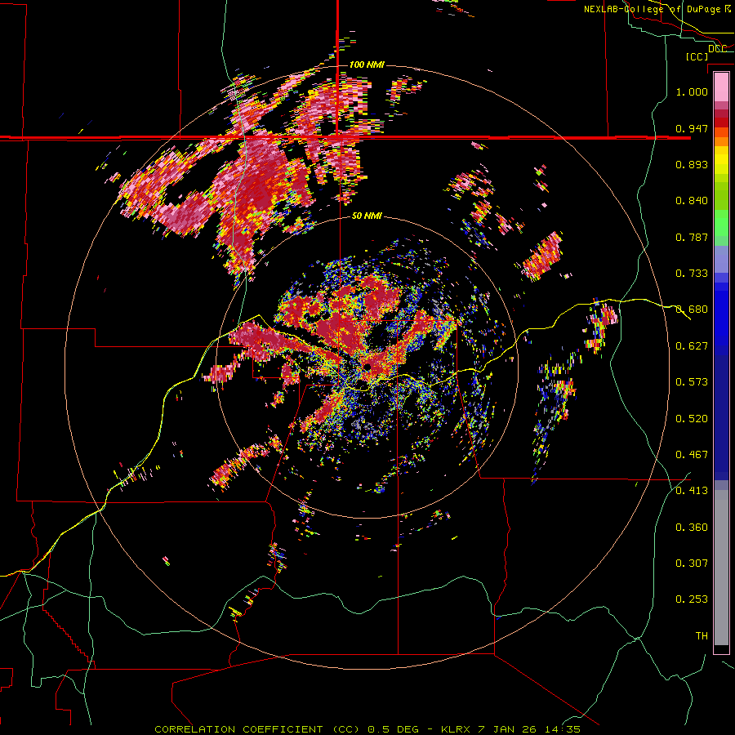Click the [CC] legend heading

(697, 56)
